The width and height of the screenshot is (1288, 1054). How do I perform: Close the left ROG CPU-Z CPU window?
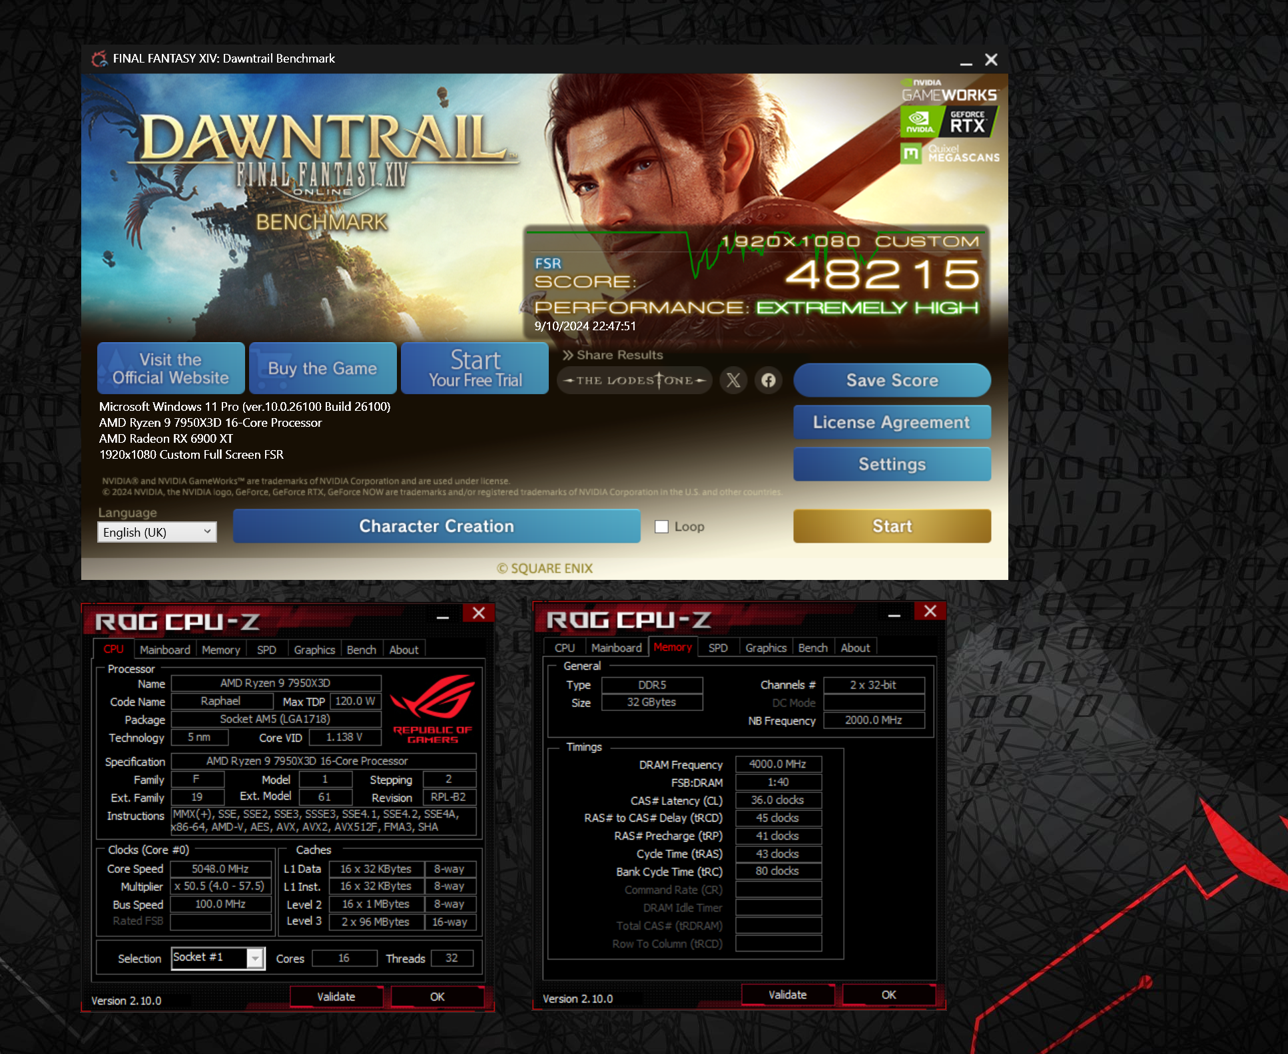coord(478,613)
